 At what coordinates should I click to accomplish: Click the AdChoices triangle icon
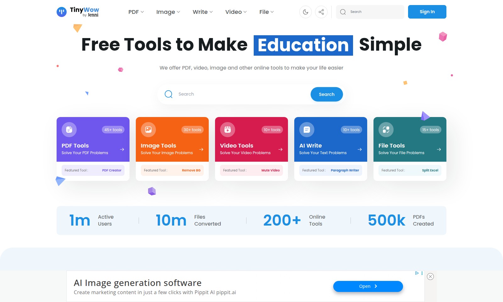(417, 273)
